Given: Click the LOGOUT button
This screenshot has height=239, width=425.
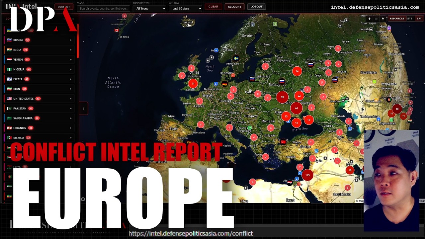Looking at the screenshot, I should tap(256, 7).
